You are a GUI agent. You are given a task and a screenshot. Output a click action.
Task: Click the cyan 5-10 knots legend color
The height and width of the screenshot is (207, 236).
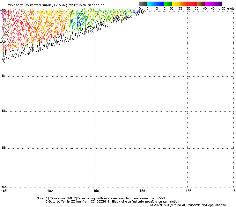coord(151,4)
